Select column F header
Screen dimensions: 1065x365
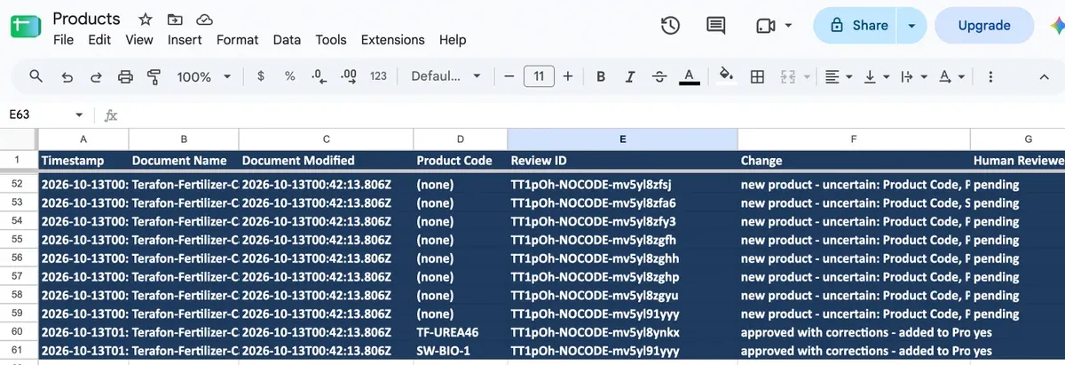(853, 139)
